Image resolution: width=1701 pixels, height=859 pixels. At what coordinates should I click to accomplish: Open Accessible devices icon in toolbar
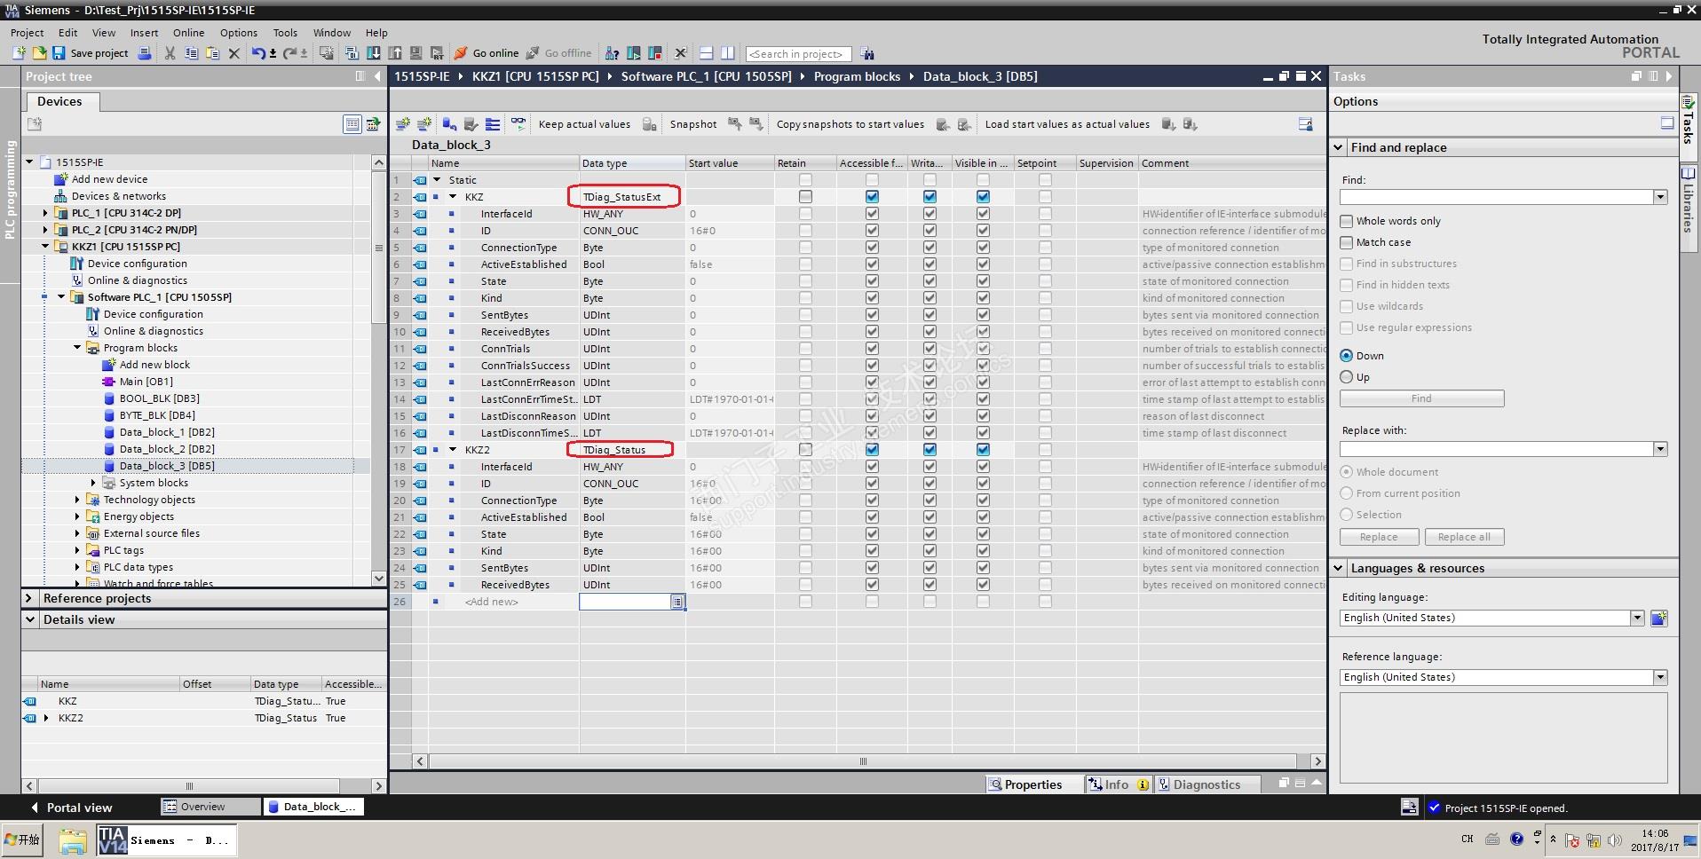click(612, 53)
